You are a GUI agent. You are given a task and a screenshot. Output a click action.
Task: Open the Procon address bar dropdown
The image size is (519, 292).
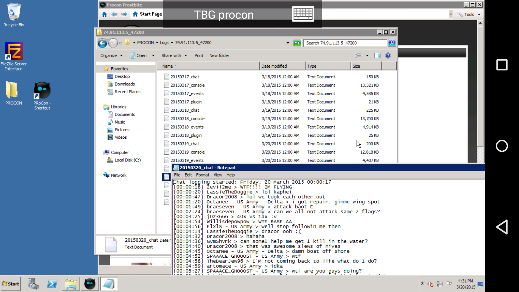(451, 14)
